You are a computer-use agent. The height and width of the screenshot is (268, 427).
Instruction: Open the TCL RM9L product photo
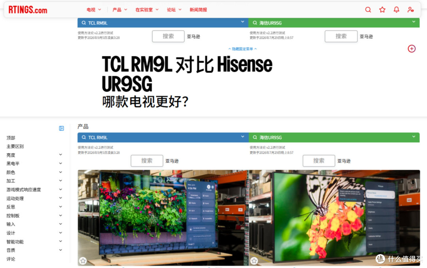[x=163, y=218]
